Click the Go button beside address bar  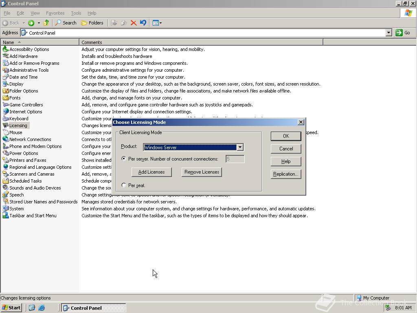point(403,33)
